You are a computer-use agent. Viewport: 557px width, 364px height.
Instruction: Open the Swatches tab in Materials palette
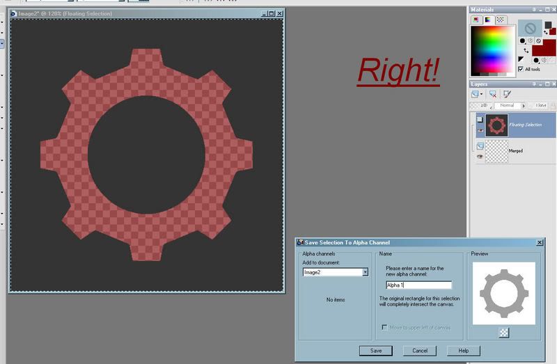pos(500,19)
